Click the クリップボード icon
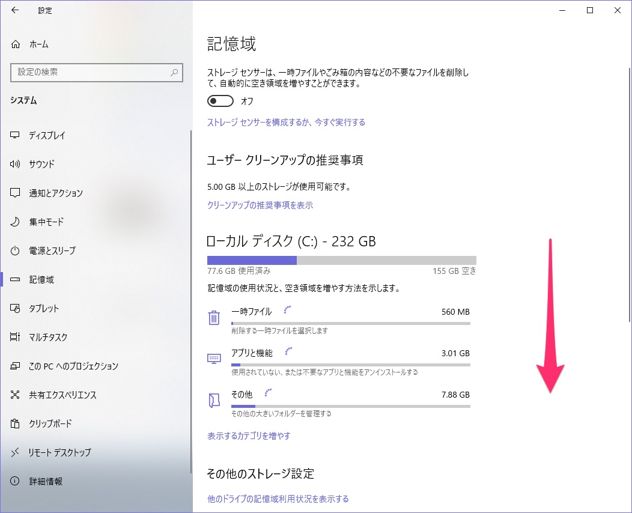This screenshot has height=513, width=632. pyautogui.click(x=15, y=423)
